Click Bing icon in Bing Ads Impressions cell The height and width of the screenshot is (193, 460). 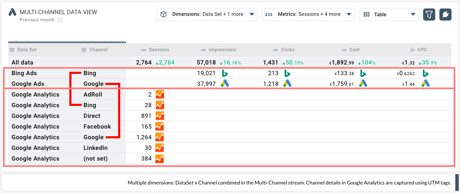tap(225, 73)
